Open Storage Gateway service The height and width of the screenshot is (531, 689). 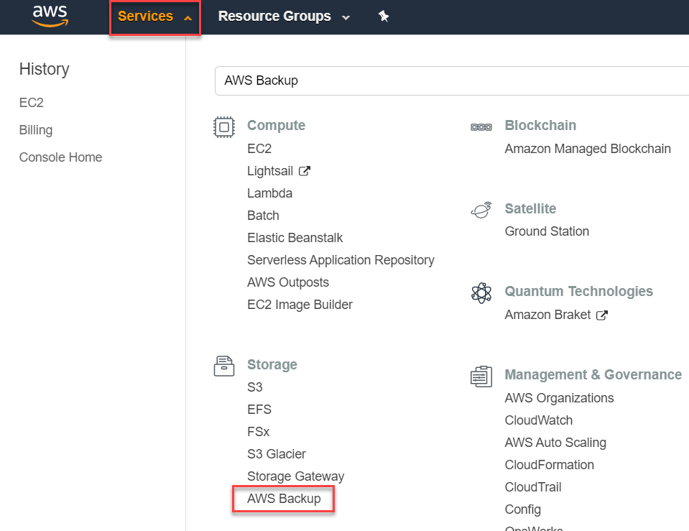pyautogui.click(x=296, y=476)
